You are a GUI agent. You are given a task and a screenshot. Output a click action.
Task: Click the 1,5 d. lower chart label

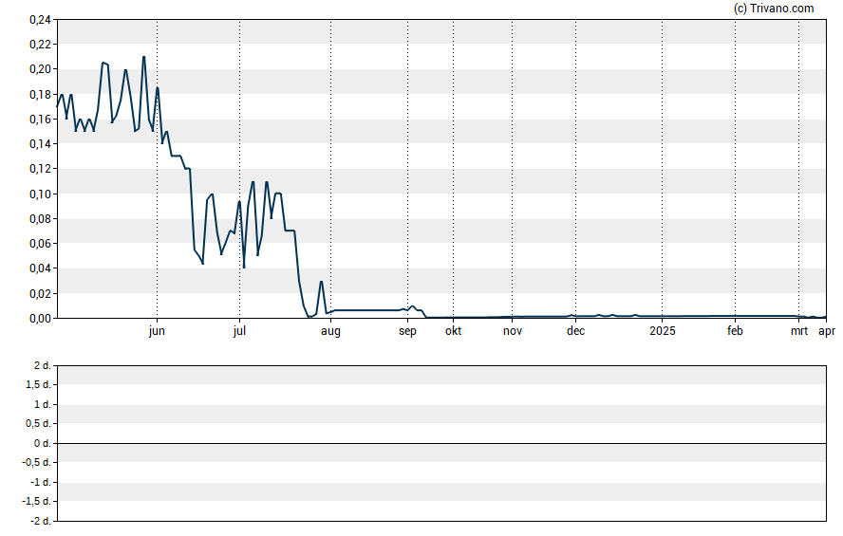[38, 385]
